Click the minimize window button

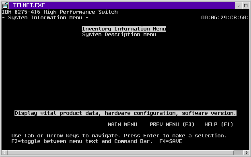tap(239, 6)
